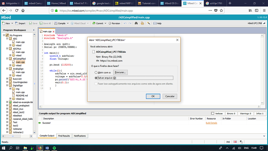268x151 pixels.
Task: Switch to the 'Mbed OS Doc' browser tab
Action: [170, 3]
